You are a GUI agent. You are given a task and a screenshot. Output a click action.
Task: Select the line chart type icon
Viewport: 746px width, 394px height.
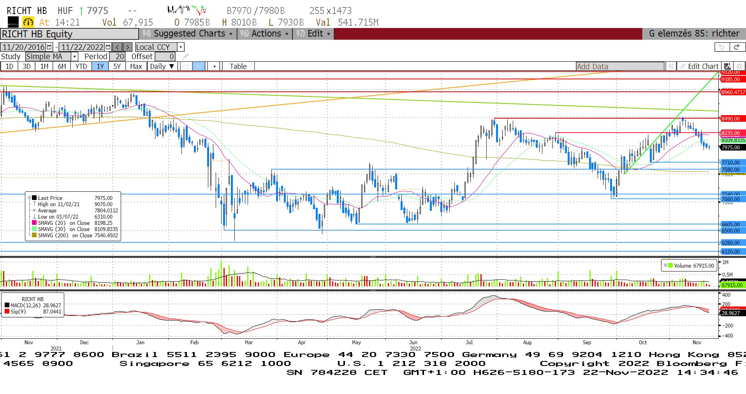coord(186,67)
